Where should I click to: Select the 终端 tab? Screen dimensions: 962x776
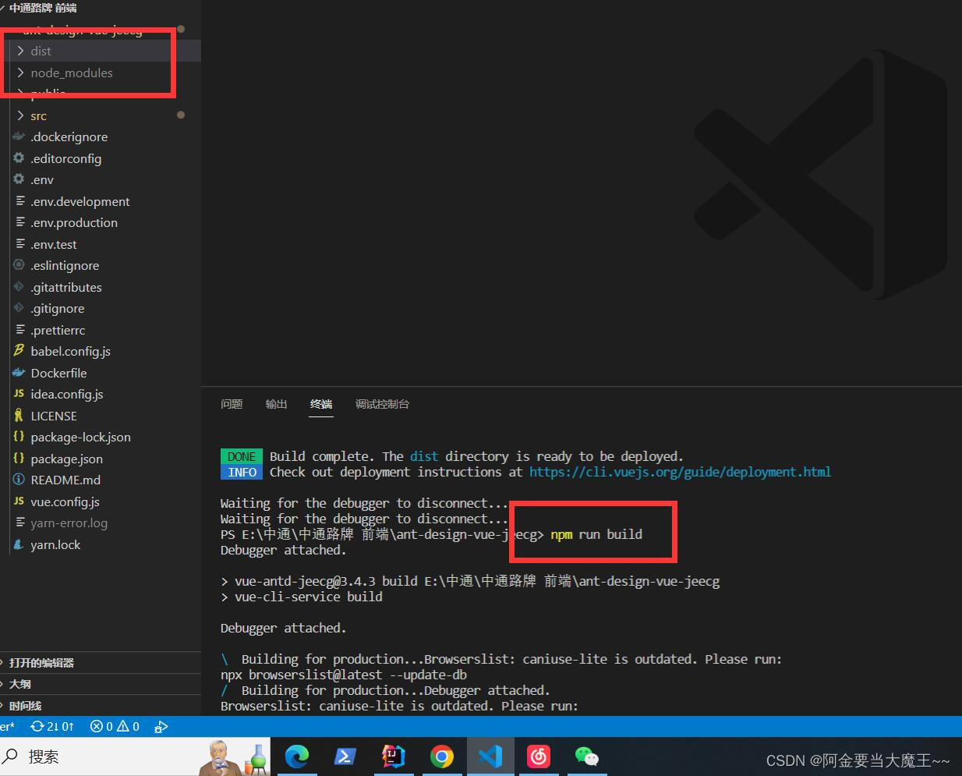321,404
